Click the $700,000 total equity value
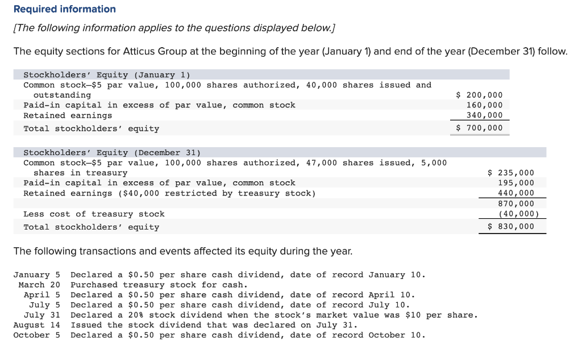This screenshot has height=350, width=582. 479,128
